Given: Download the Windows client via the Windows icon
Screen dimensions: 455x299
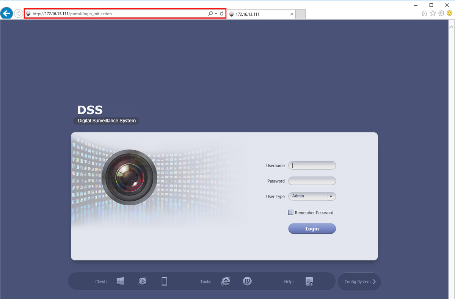Looking at the screenshot, I should pyautogui.click(x=120, y=281).
